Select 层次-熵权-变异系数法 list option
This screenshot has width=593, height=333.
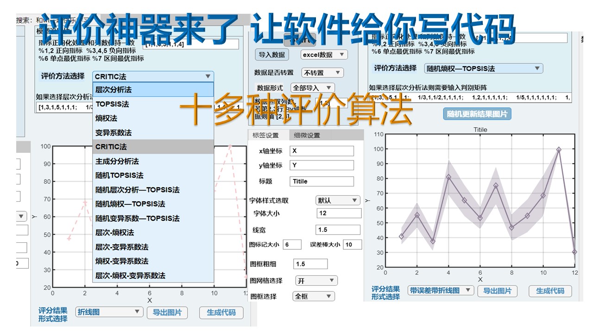[x=153, y=276]
